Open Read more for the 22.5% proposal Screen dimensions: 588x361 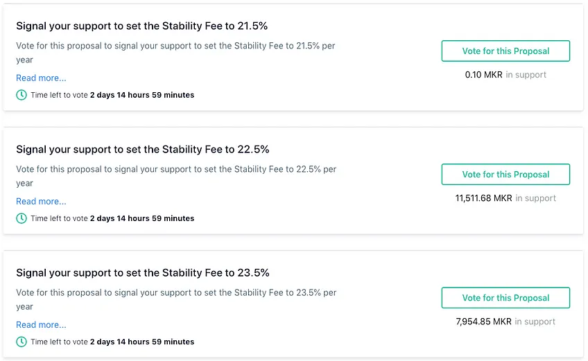click(41, 202)
